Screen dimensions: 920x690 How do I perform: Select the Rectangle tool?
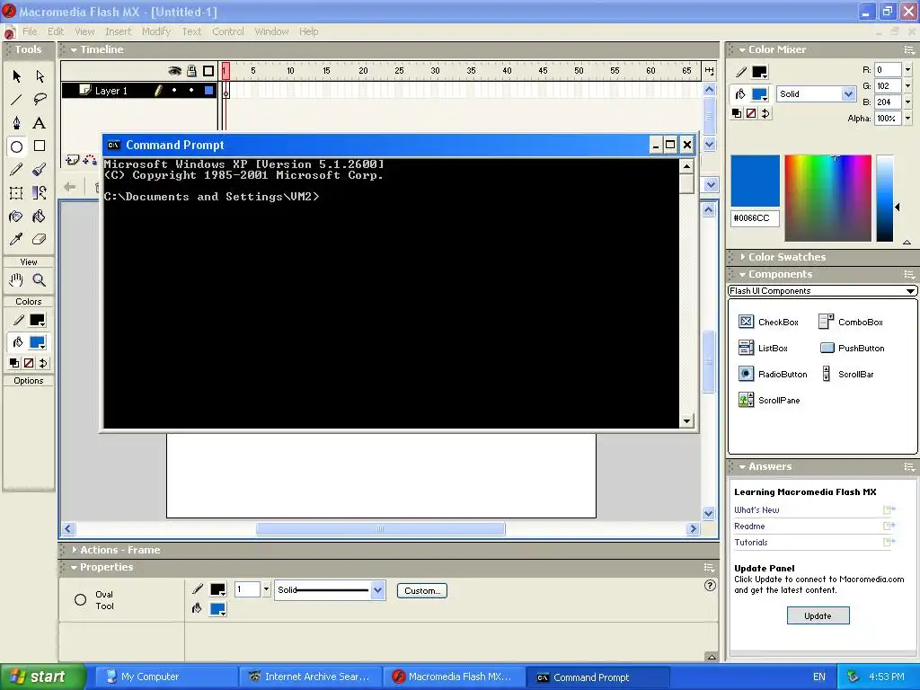click(40, 146)
